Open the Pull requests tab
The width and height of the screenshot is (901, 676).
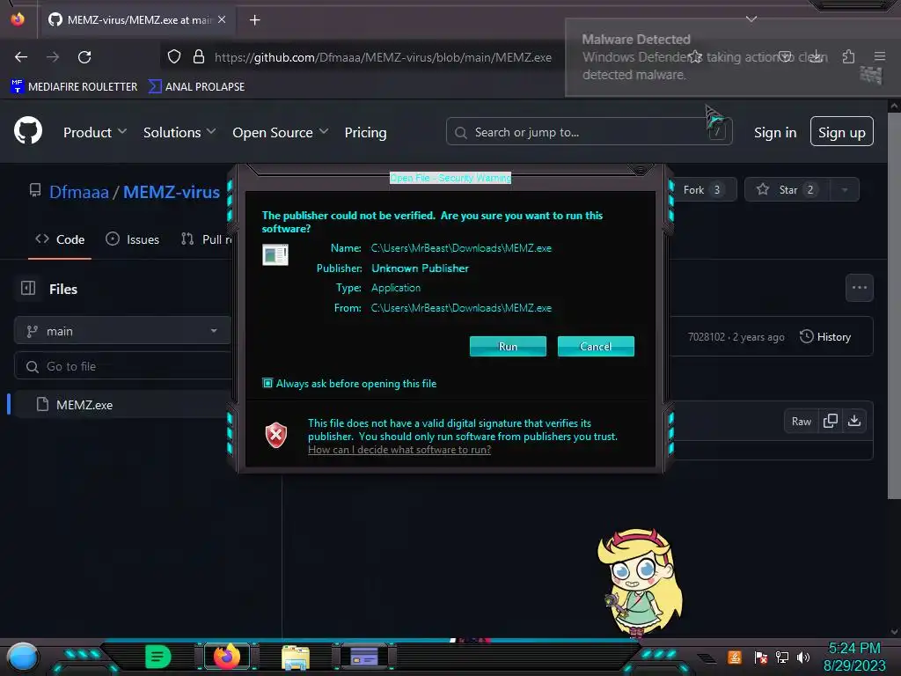tap(207, 239)
